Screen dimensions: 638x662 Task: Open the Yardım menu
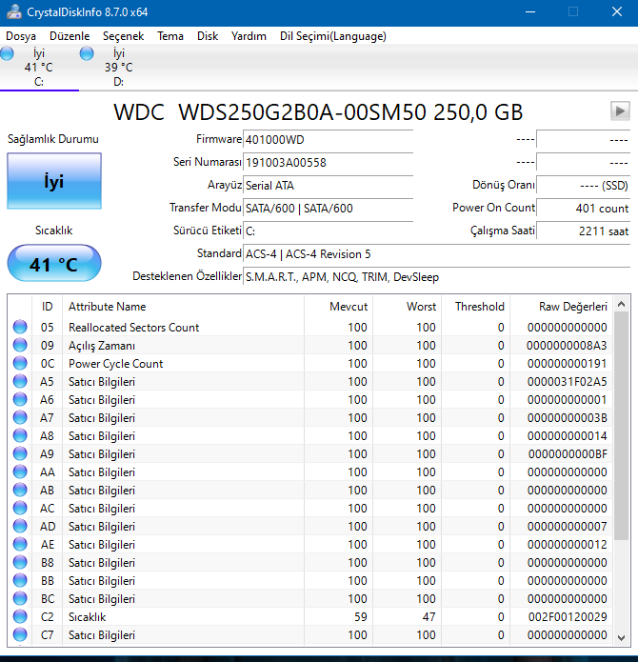coord(249,36)
